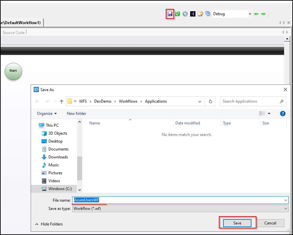
Task: Select the DefaultWorkflow1 tab
Action: click(20, 22)
